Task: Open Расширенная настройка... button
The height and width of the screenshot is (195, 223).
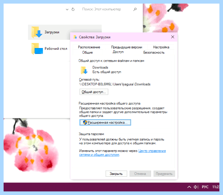Action: pyautogui.click(x=105, y=123)
